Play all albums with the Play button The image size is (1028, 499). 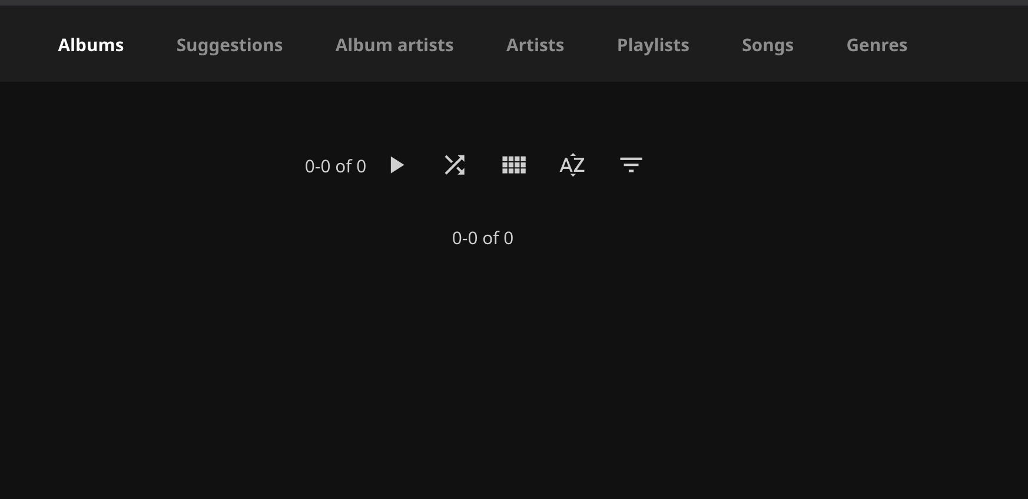[x=397, y=165]
